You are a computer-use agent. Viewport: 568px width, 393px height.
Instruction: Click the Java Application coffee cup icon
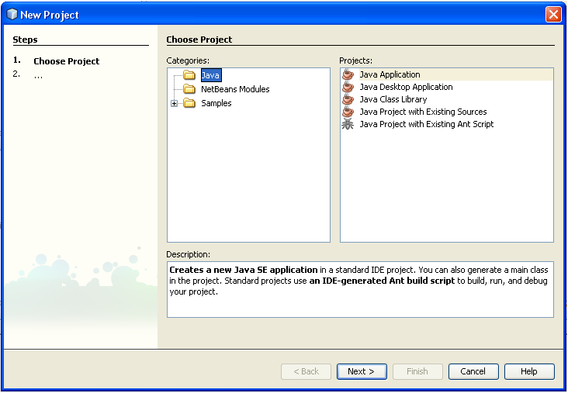[348, 74]
